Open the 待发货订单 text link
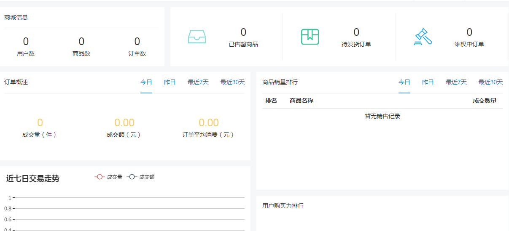 [356, 44]
